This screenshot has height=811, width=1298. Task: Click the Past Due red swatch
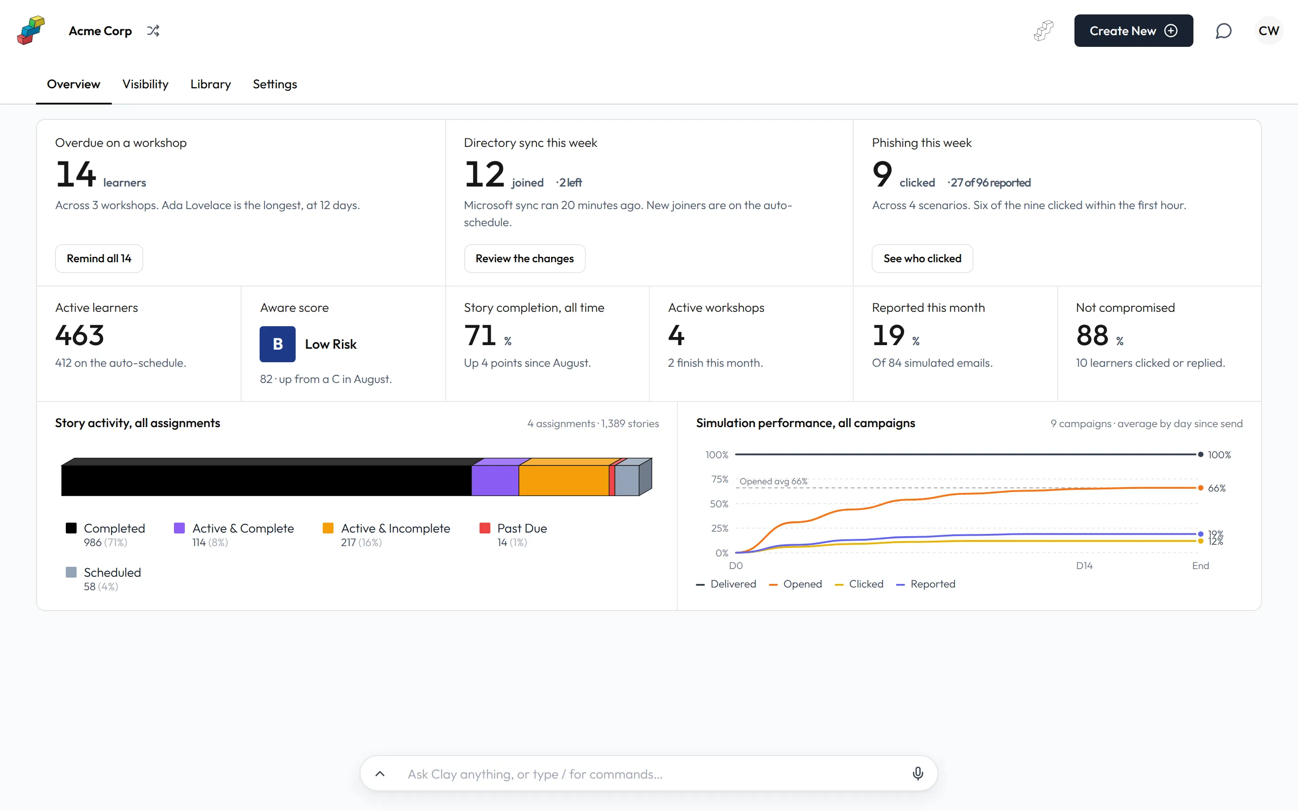click(484, 528)
